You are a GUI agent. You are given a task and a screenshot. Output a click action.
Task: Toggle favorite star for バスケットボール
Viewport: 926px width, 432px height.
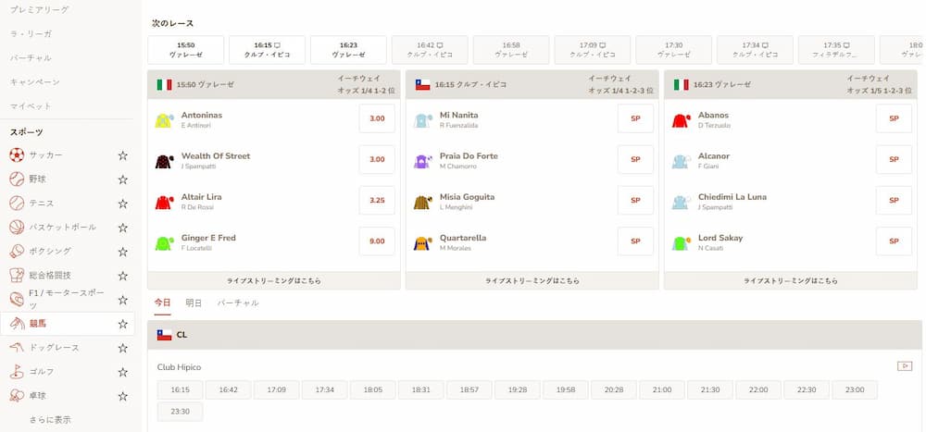point(122,228)
